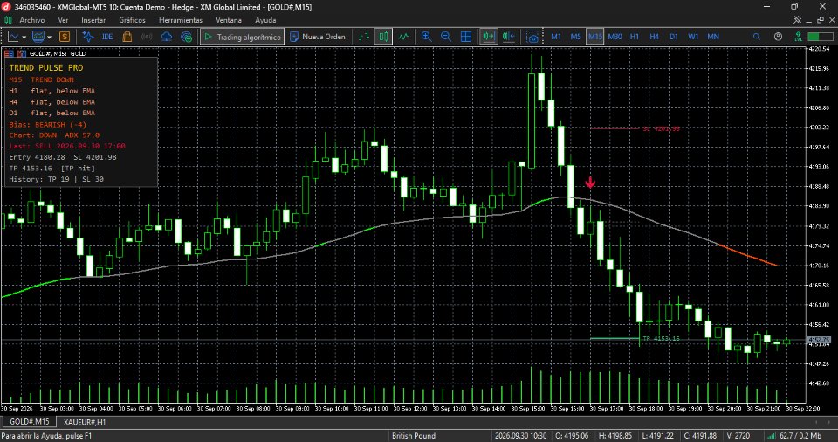Click the pin icon in menu bar
The image size is (838, 442).
point(797,20)
